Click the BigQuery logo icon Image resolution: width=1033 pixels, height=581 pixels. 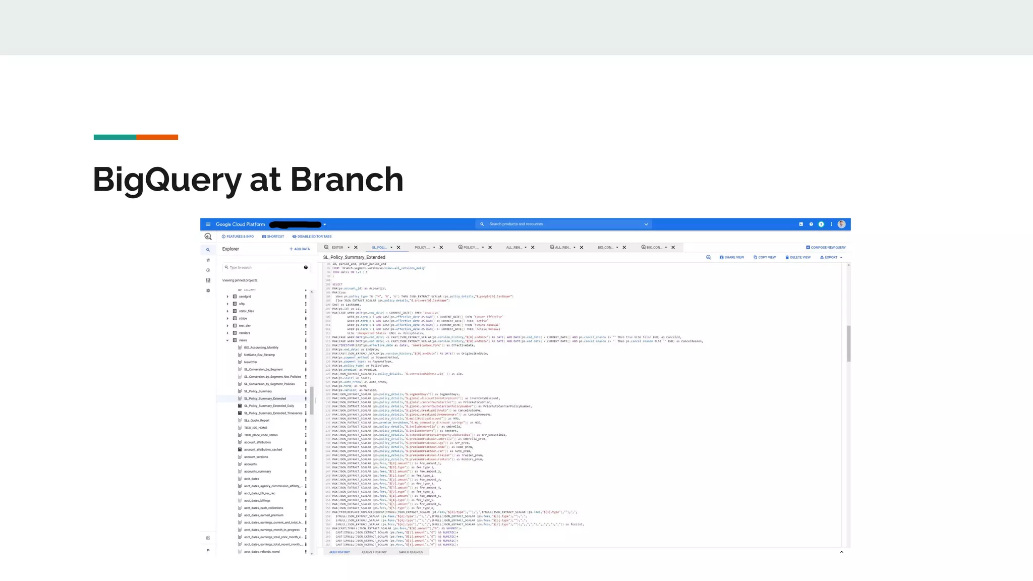[x=208, y=237]
